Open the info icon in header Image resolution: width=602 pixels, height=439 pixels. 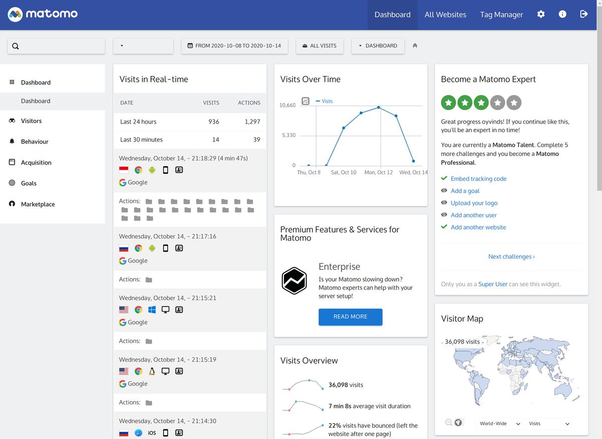pos(562,14)
